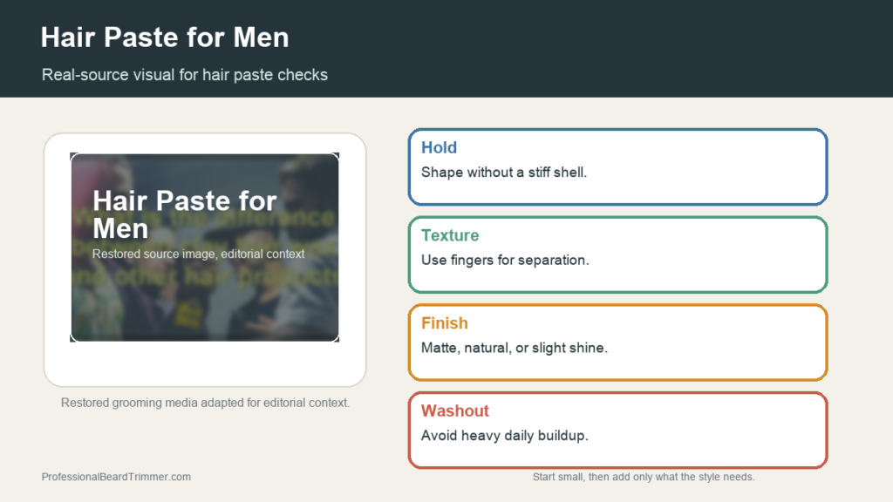Click 'Avoid heavy daily buildup' text
This screenshot has width=893, height=502.
[x=505, y=435]
